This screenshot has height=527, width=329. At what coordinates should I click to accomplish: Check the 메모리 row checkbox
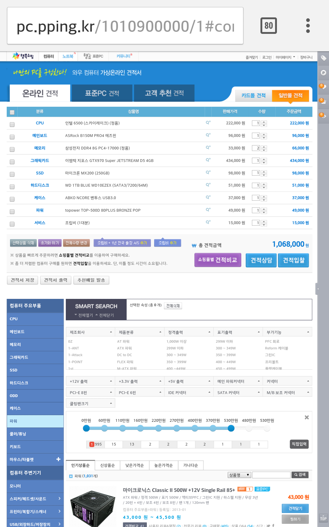(x=12, y=149)
